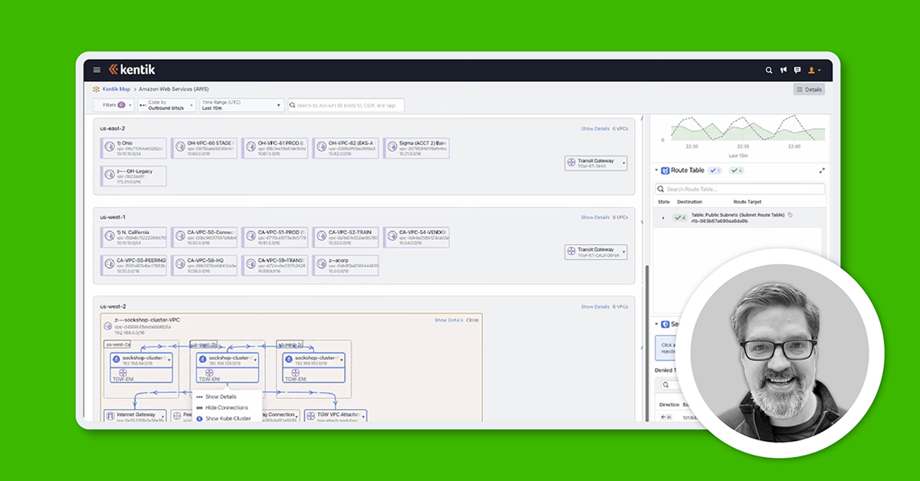Open the search magnifier in header
Image resolution: width=920 pixels, height=481 pixels.
769,70
